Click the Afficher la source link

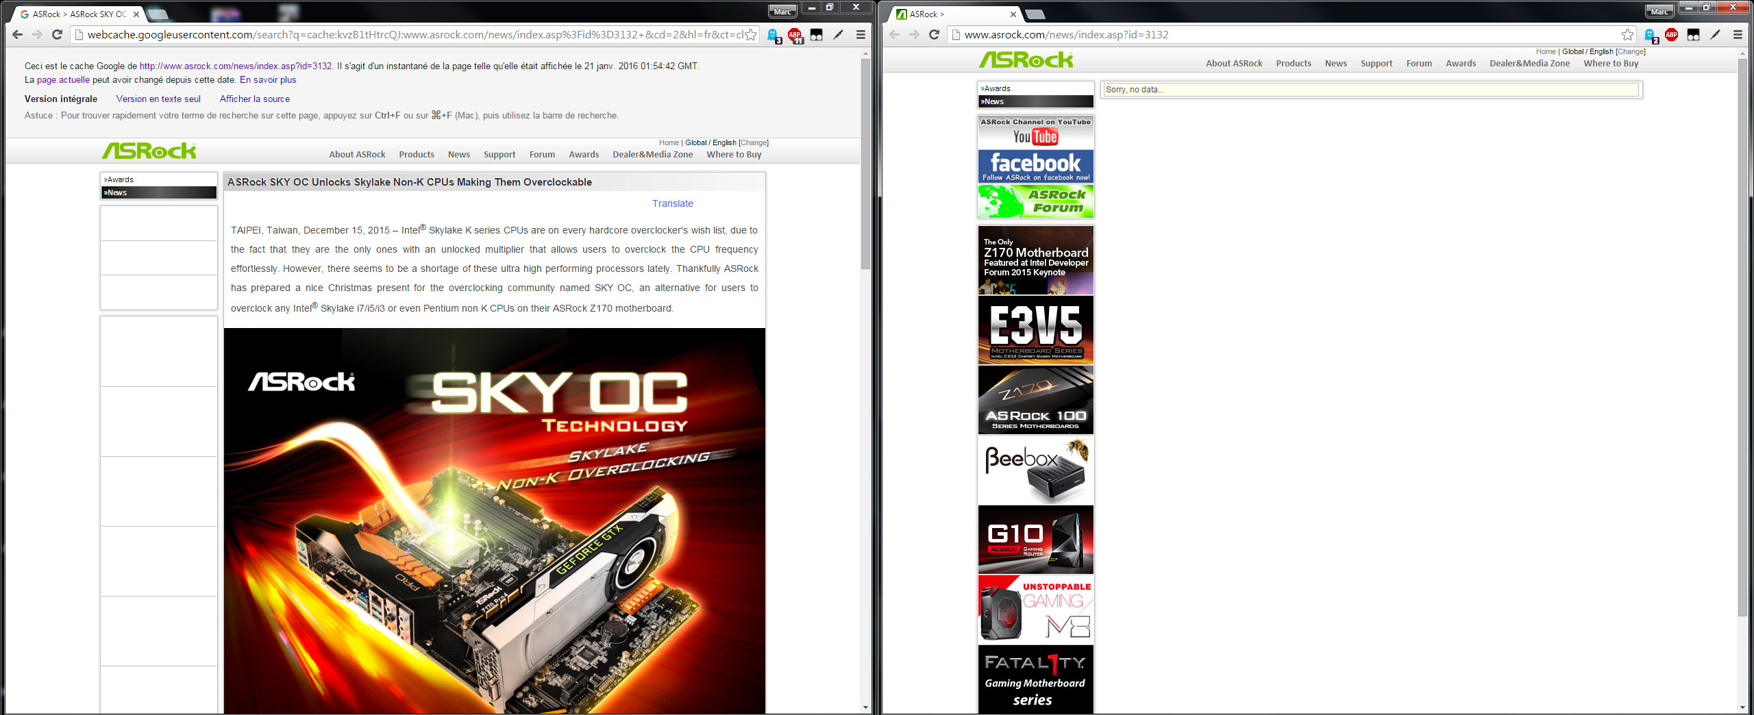(x=254, y=99)
